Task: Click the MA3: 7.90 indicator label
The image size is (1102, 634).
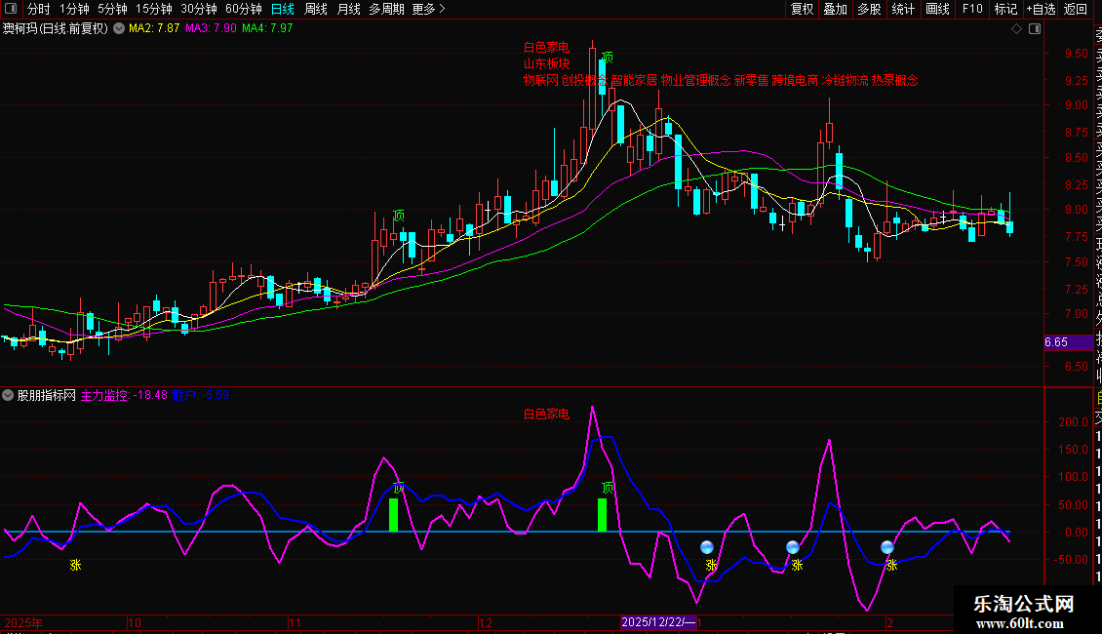Action: coord(211,28)
